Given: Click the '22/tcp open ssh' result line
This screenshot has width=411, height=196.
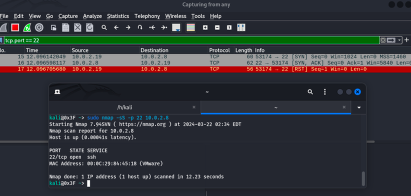Looking at the screenshot, I should (x=72, y=157).
